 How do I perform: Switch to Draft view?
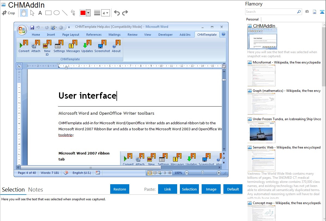click(x=170, y=173)
